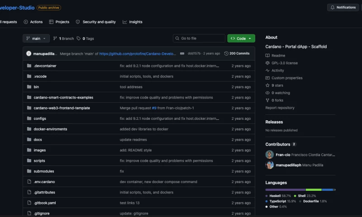Click the folder icon beside configs

pyautogui.click(x=29, y=118)
